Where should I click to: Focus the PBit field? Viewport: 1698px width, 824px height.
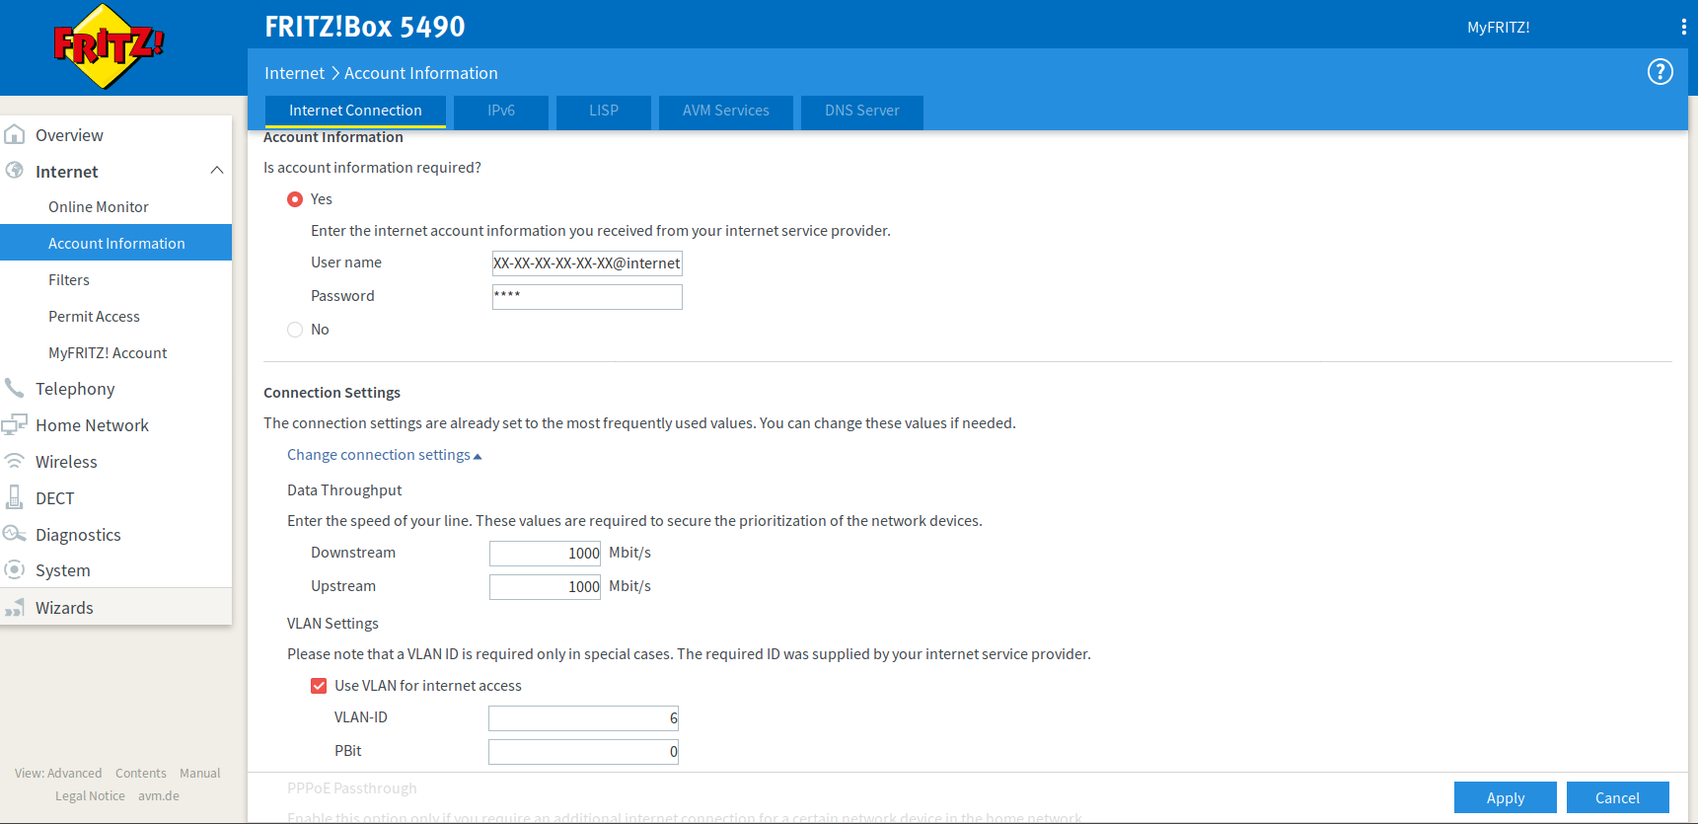pos(583,752)
